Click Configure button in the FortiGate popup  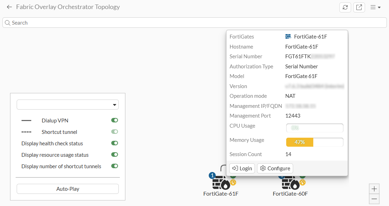tap(275, 168)
